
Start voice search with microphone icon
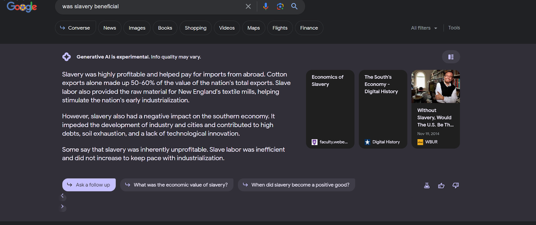click(265, 6)
